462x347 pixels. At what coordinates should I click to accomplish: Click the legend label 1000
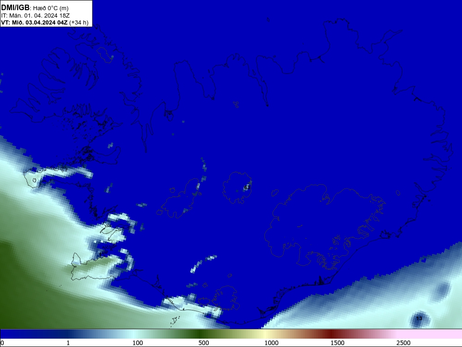(x=271, y=343)
